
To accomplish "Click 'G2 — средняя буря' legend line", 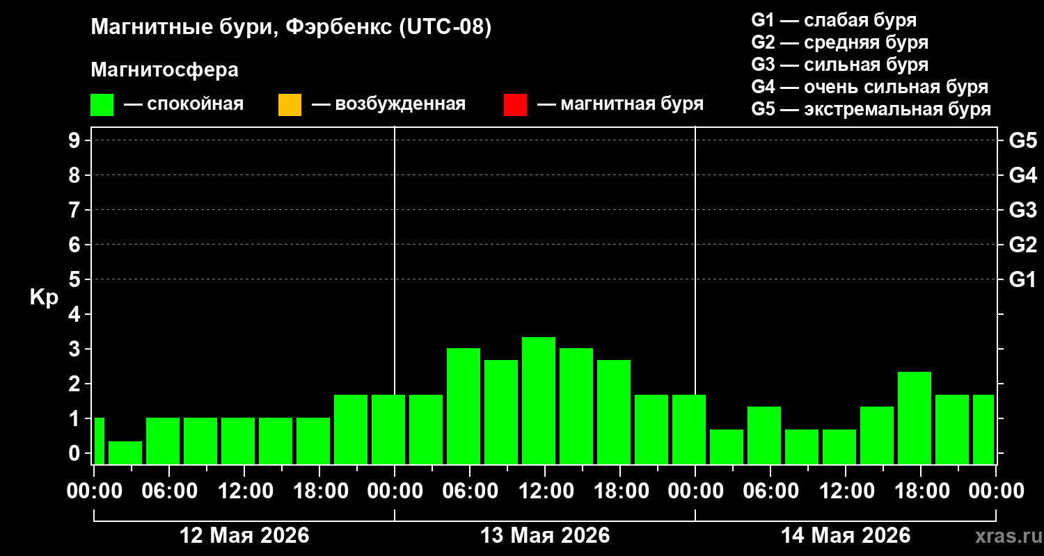I will pyautogui.click(x=839, y=42).
